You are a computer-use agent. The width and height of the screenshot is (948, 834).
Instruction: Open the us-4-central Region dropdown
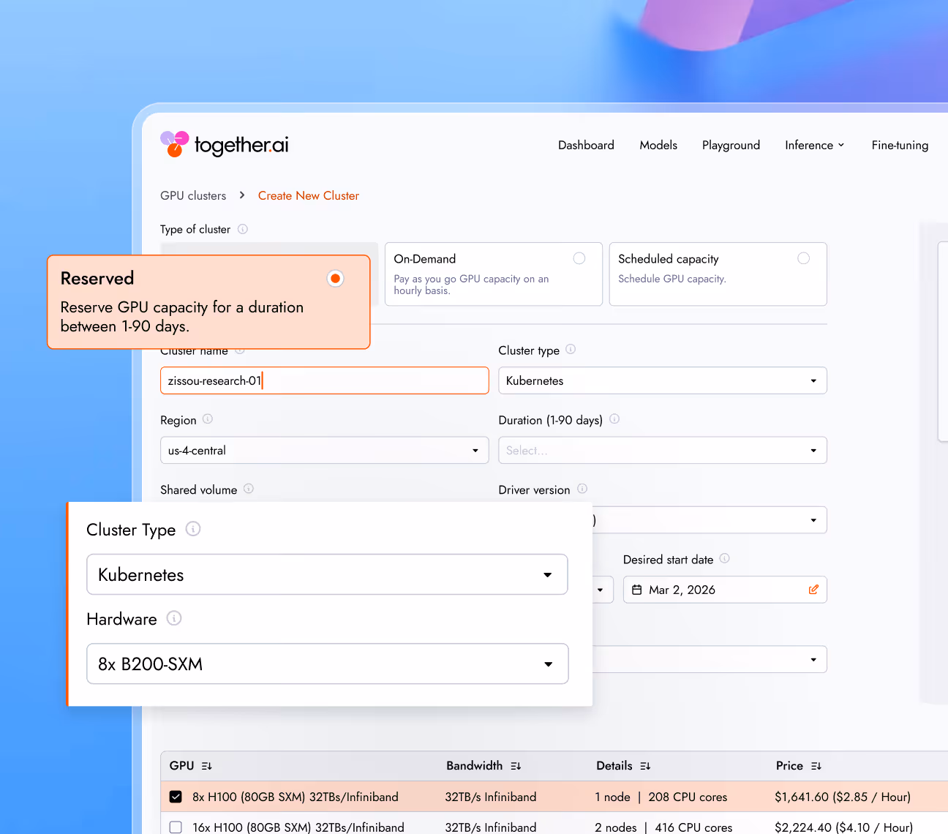coord(325,450)
